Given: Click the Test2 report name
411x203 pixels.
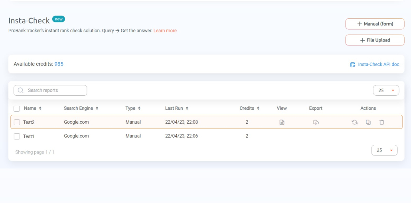Looking at the screenshot, I should [29, 122].
